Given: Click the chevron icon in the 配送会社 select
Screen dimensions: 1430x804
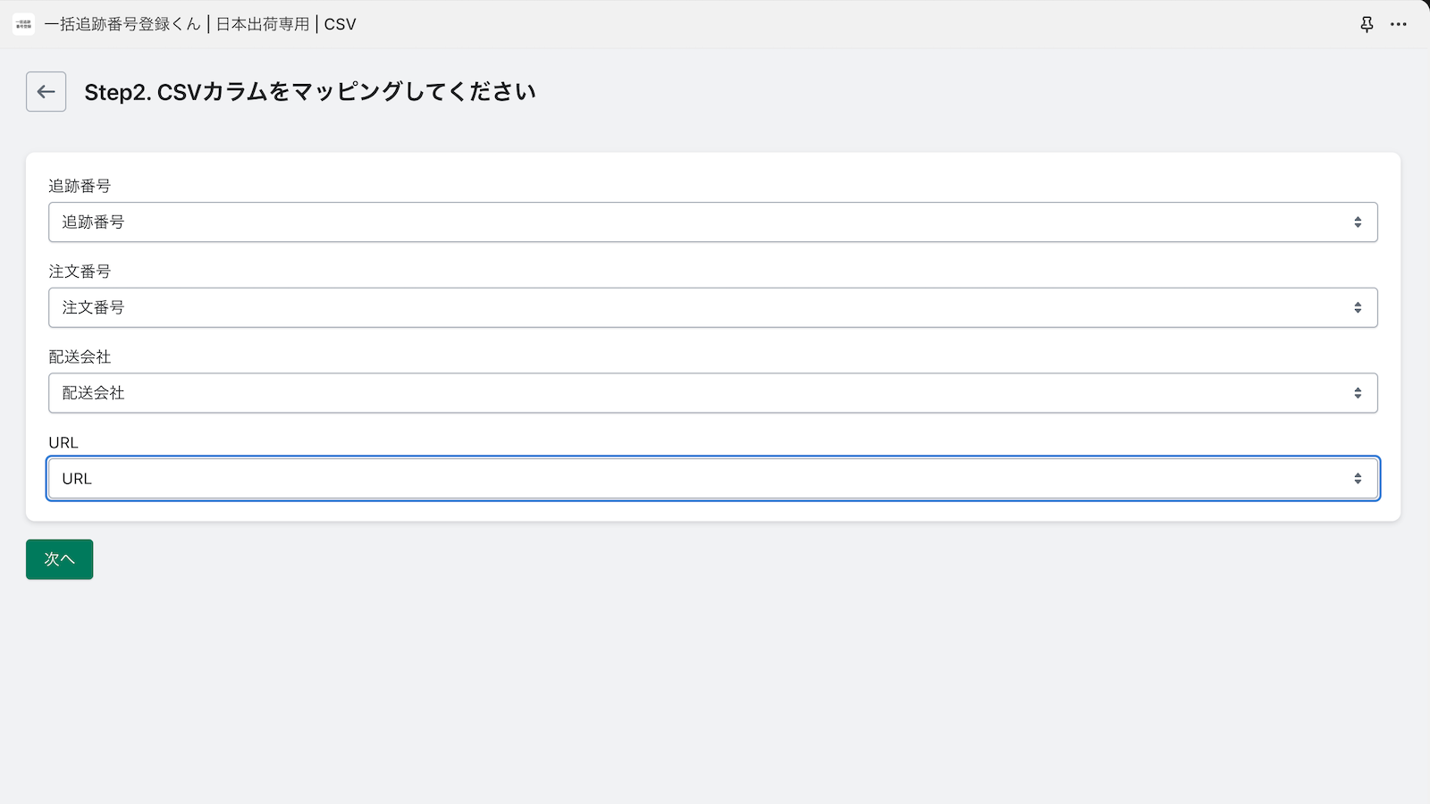Looking at the screenshot, I should tap(1357, 392).
